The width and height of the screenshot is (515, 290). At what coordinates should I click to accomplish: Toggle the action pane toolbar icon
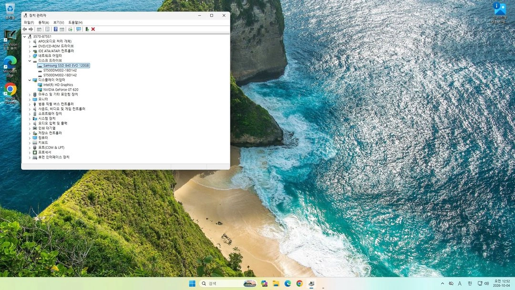(x=62, y=29)
